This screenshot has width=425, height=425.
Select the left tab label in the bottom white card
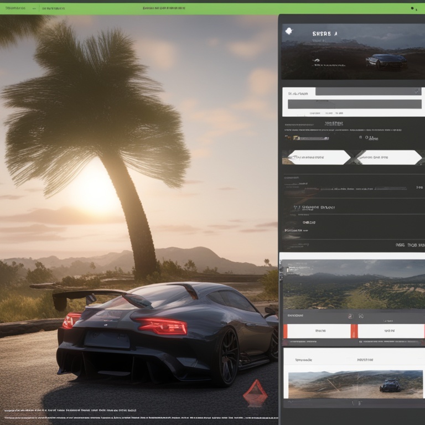[x=304, y=360]
